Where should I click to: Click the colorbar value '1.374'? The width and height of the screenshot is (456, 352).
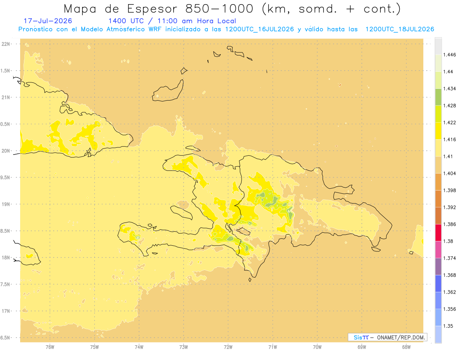(449, 258)
